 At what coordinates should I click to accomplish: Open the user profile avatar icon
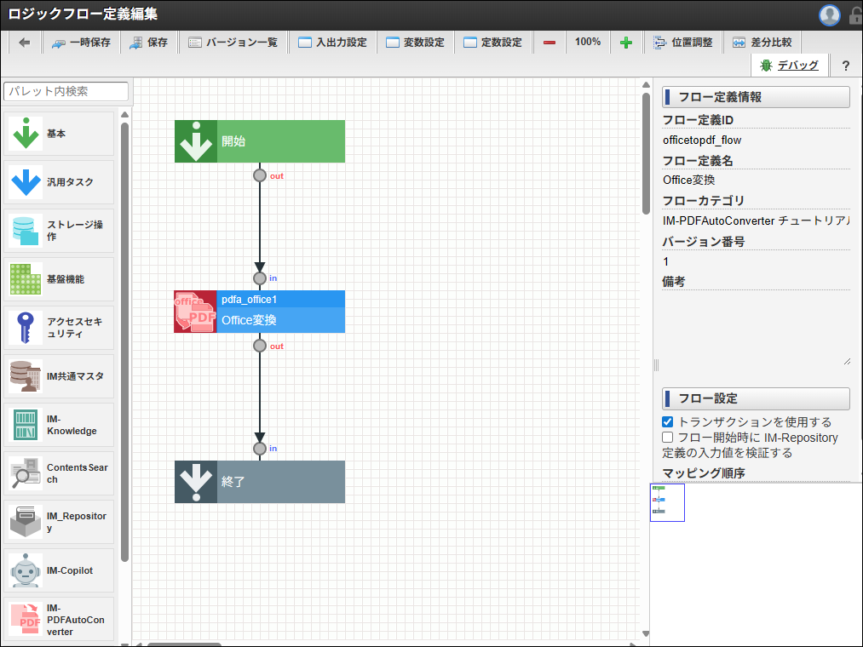(x=830, y=14)
